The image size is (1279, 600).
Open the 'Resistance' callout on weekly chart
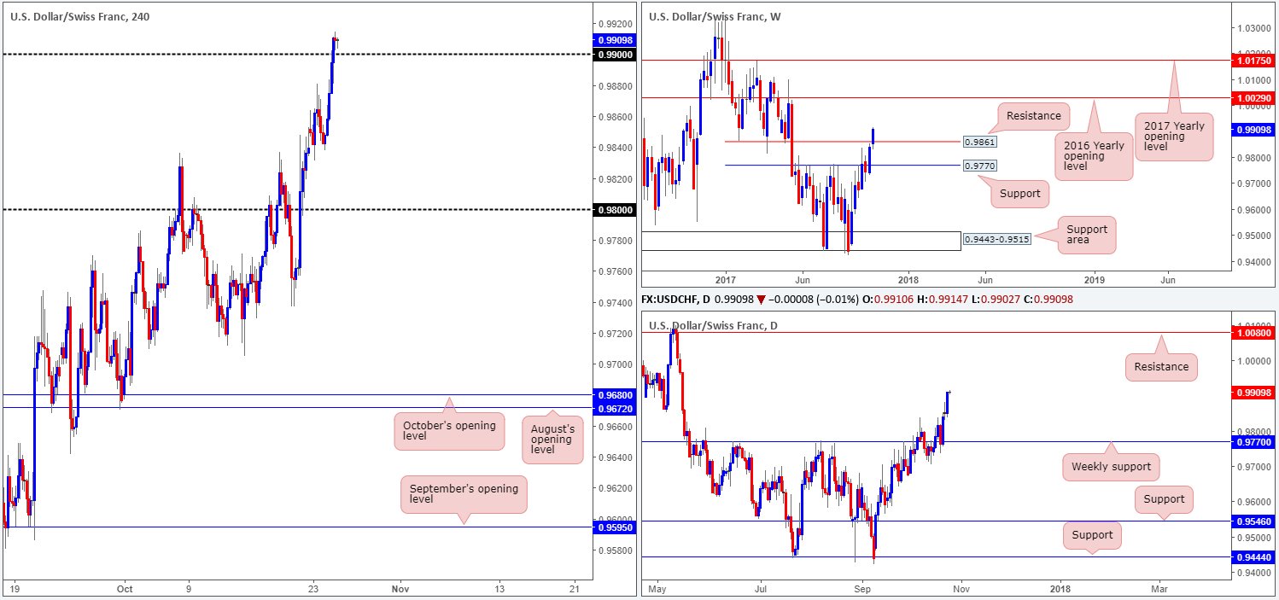[1033, 116]
